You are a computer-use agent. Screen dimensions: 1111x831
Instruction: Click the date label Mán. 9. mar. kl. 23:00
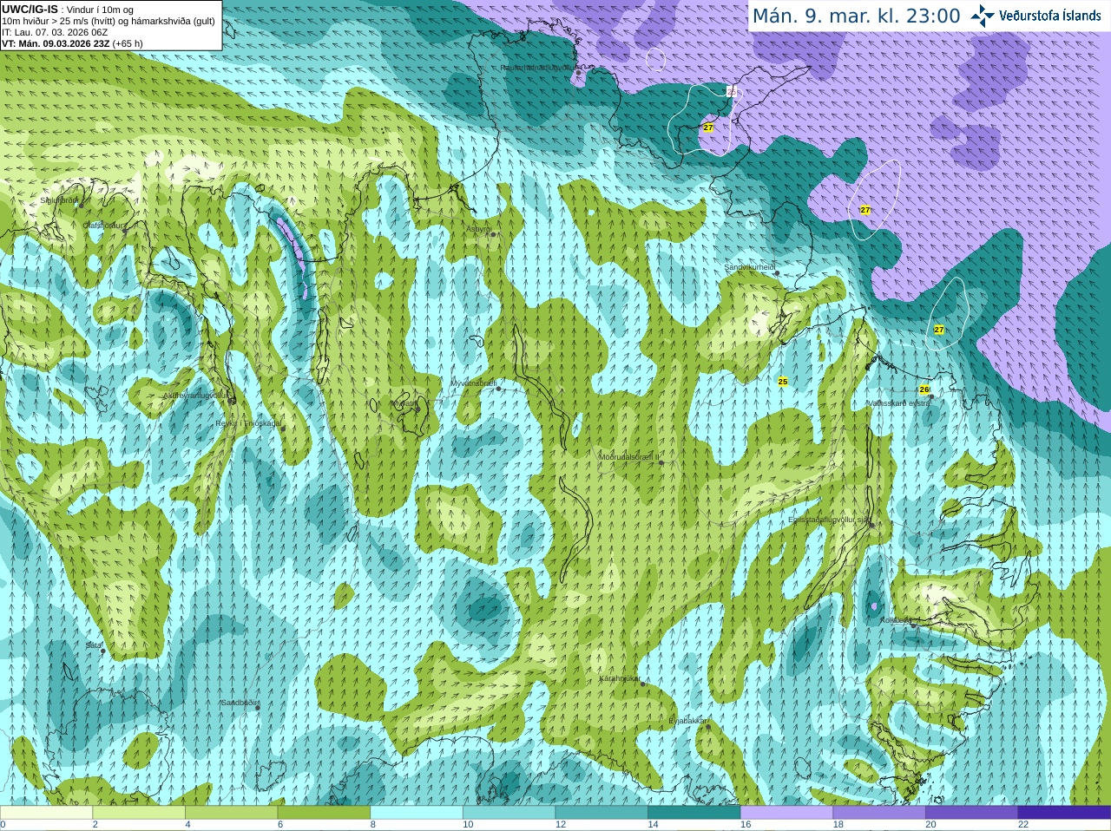(856, 16)
